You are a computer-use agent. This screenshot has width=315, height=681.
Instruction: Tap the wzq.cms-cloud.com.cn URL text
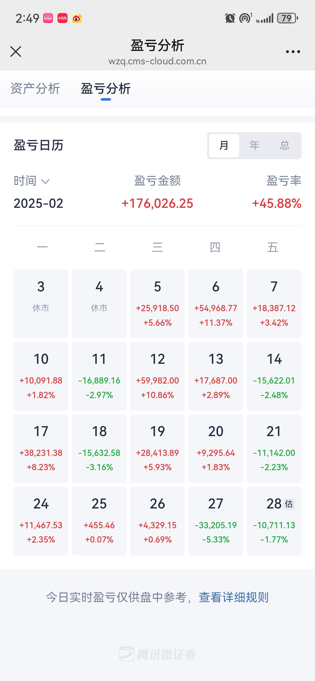pos(157,61)
